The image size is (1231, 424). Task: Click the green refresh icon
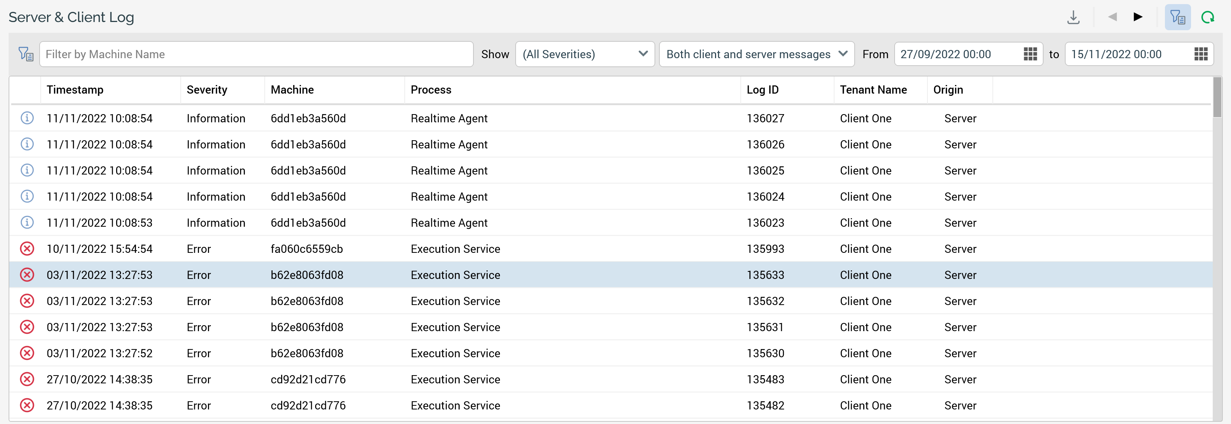pyautogui.click(x=1207, y=17)
